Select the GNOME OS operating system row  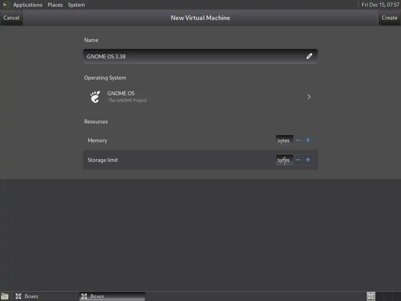200,97
